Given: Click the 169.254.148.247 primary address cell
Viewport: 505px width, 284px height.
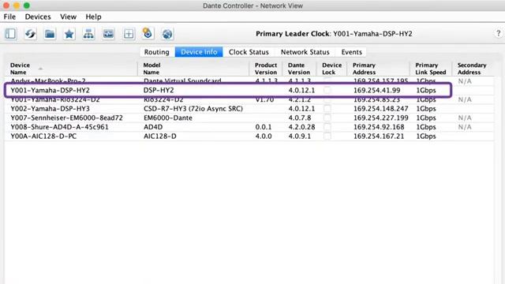Looking at the screenshot, I should [380, 109].
